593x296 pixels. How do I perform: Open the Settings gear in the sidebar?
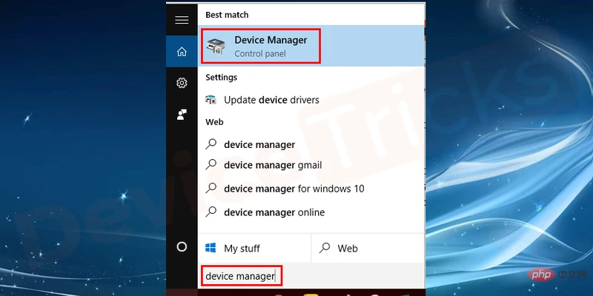182,83
